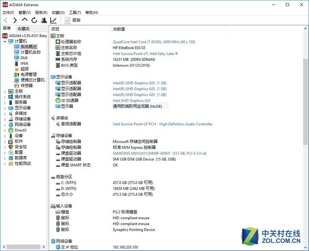
Task: Click the 系统内存 memory icon
Action: [x=58, y=59]
